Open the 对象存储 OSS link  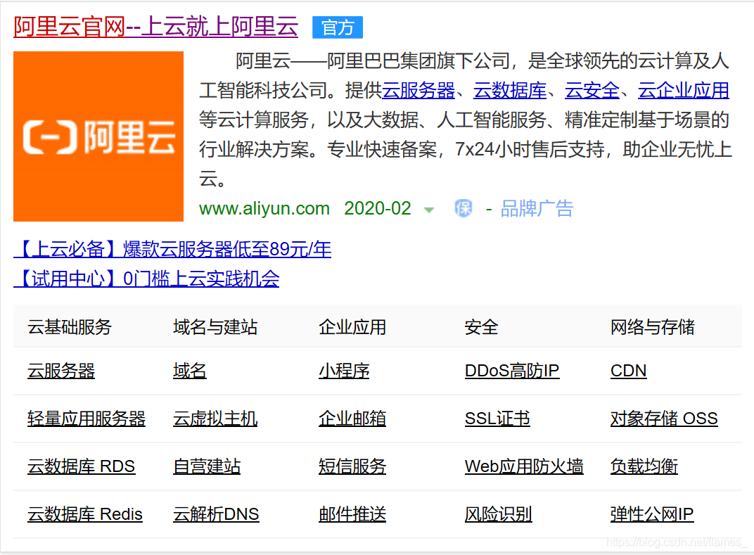click(664, 419)
